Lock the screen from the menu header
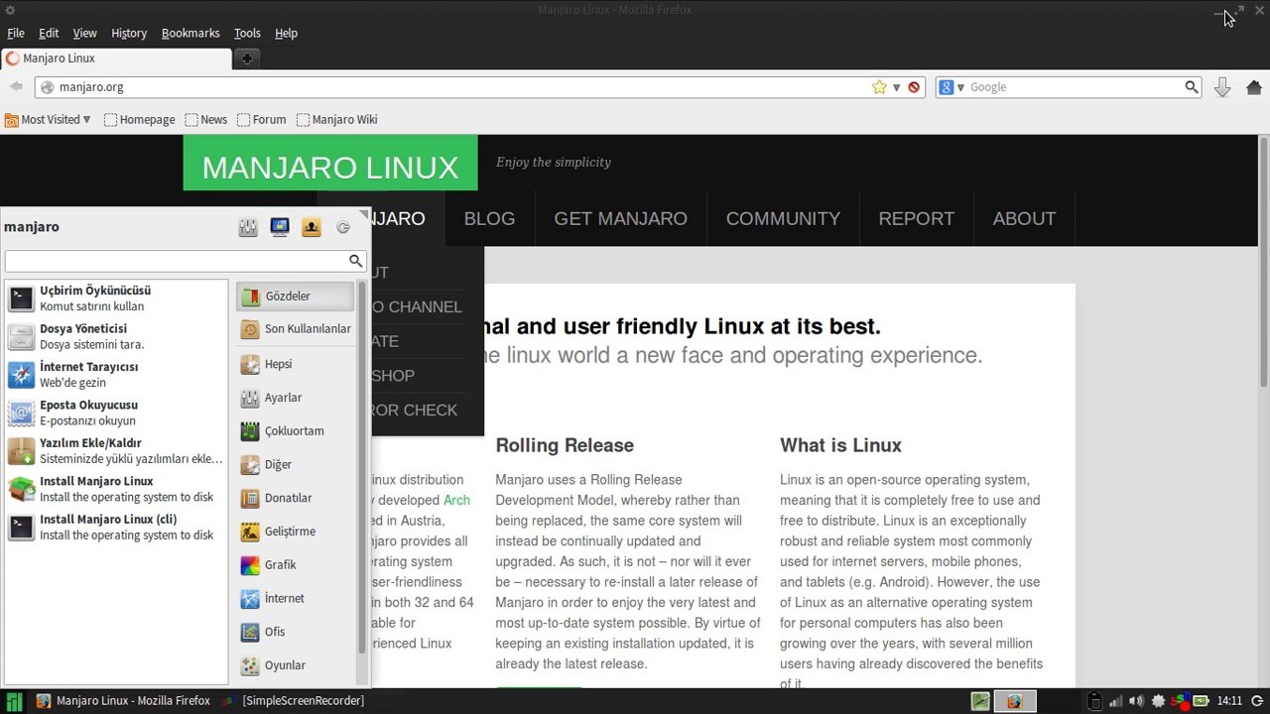Viewport: 1270px width, 714px height. [x=280, y=228]
